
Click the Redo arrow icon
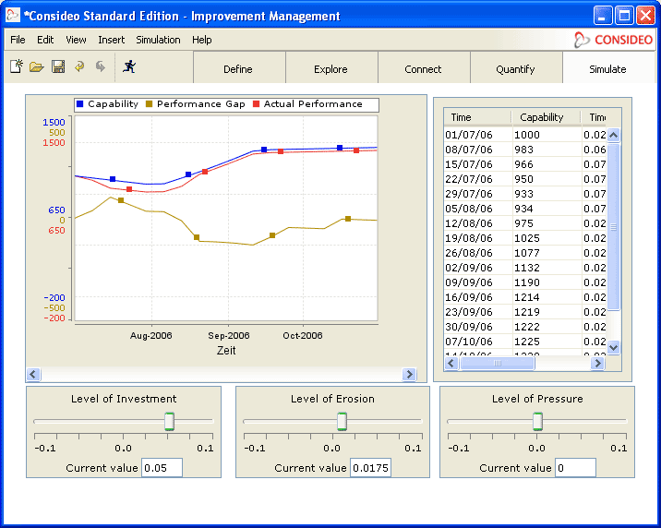point(101,66)
